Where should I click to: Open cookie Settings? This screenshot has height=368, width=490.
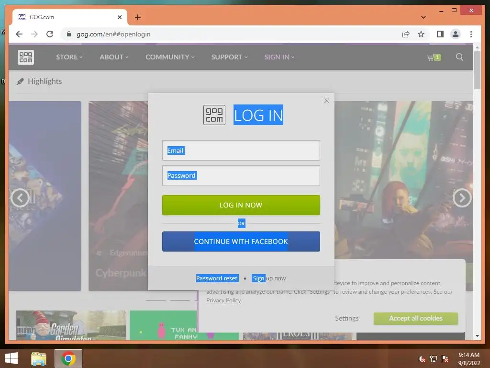coord(346,318)
